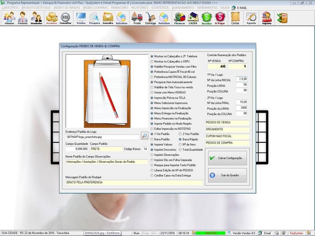Open the FERRAMENTAS menu
The image size is (315, 236).
coord(208,7)
